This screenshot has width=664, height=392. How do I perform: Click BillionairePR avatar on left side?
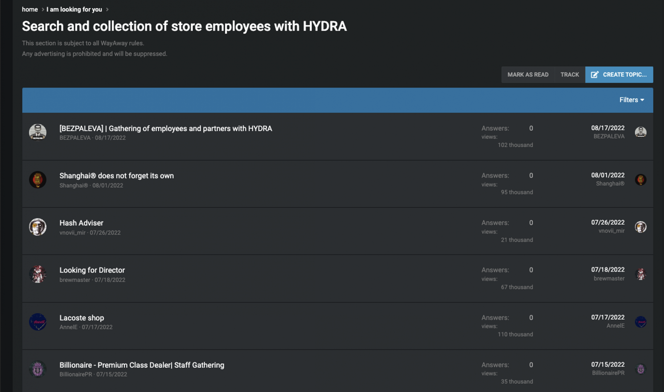38,369
